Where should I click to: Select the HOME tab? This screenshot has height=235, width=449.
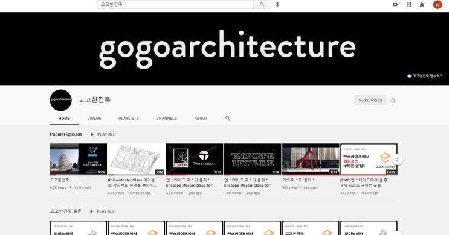64,119
